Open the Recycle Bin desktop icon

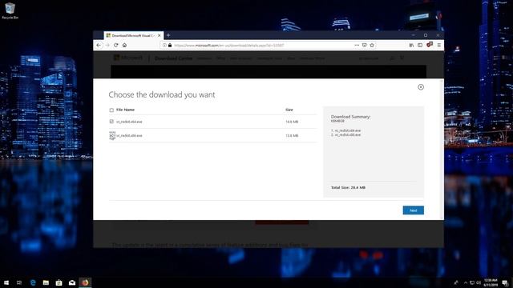click(10, 10)
